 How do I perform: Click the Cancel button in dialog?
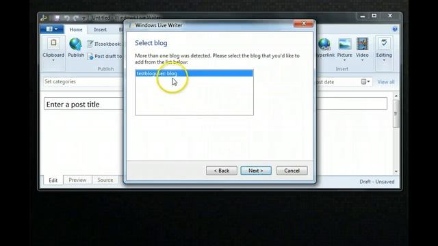[292, 170]
